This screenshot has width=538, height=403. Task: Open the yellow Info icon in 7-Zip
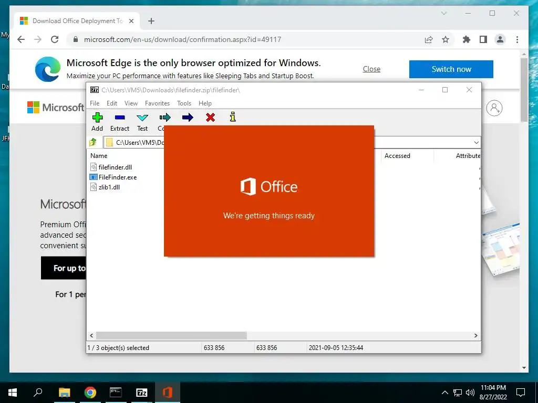click(x=233, y=117)
